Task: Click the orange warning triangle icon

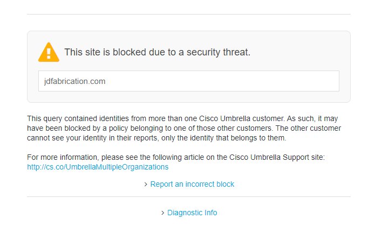Action: pyautogui.click(x=49, y=53)
